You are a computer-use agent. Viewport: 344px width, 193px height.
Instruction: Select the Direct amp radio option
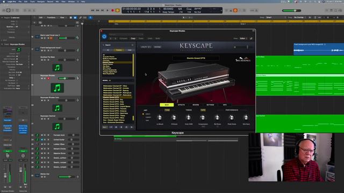coord(144,114)
